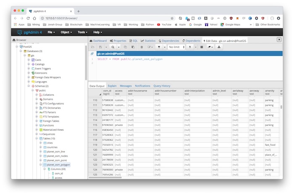Select the Foreign Data Wrappers tree item

[48, 77]
